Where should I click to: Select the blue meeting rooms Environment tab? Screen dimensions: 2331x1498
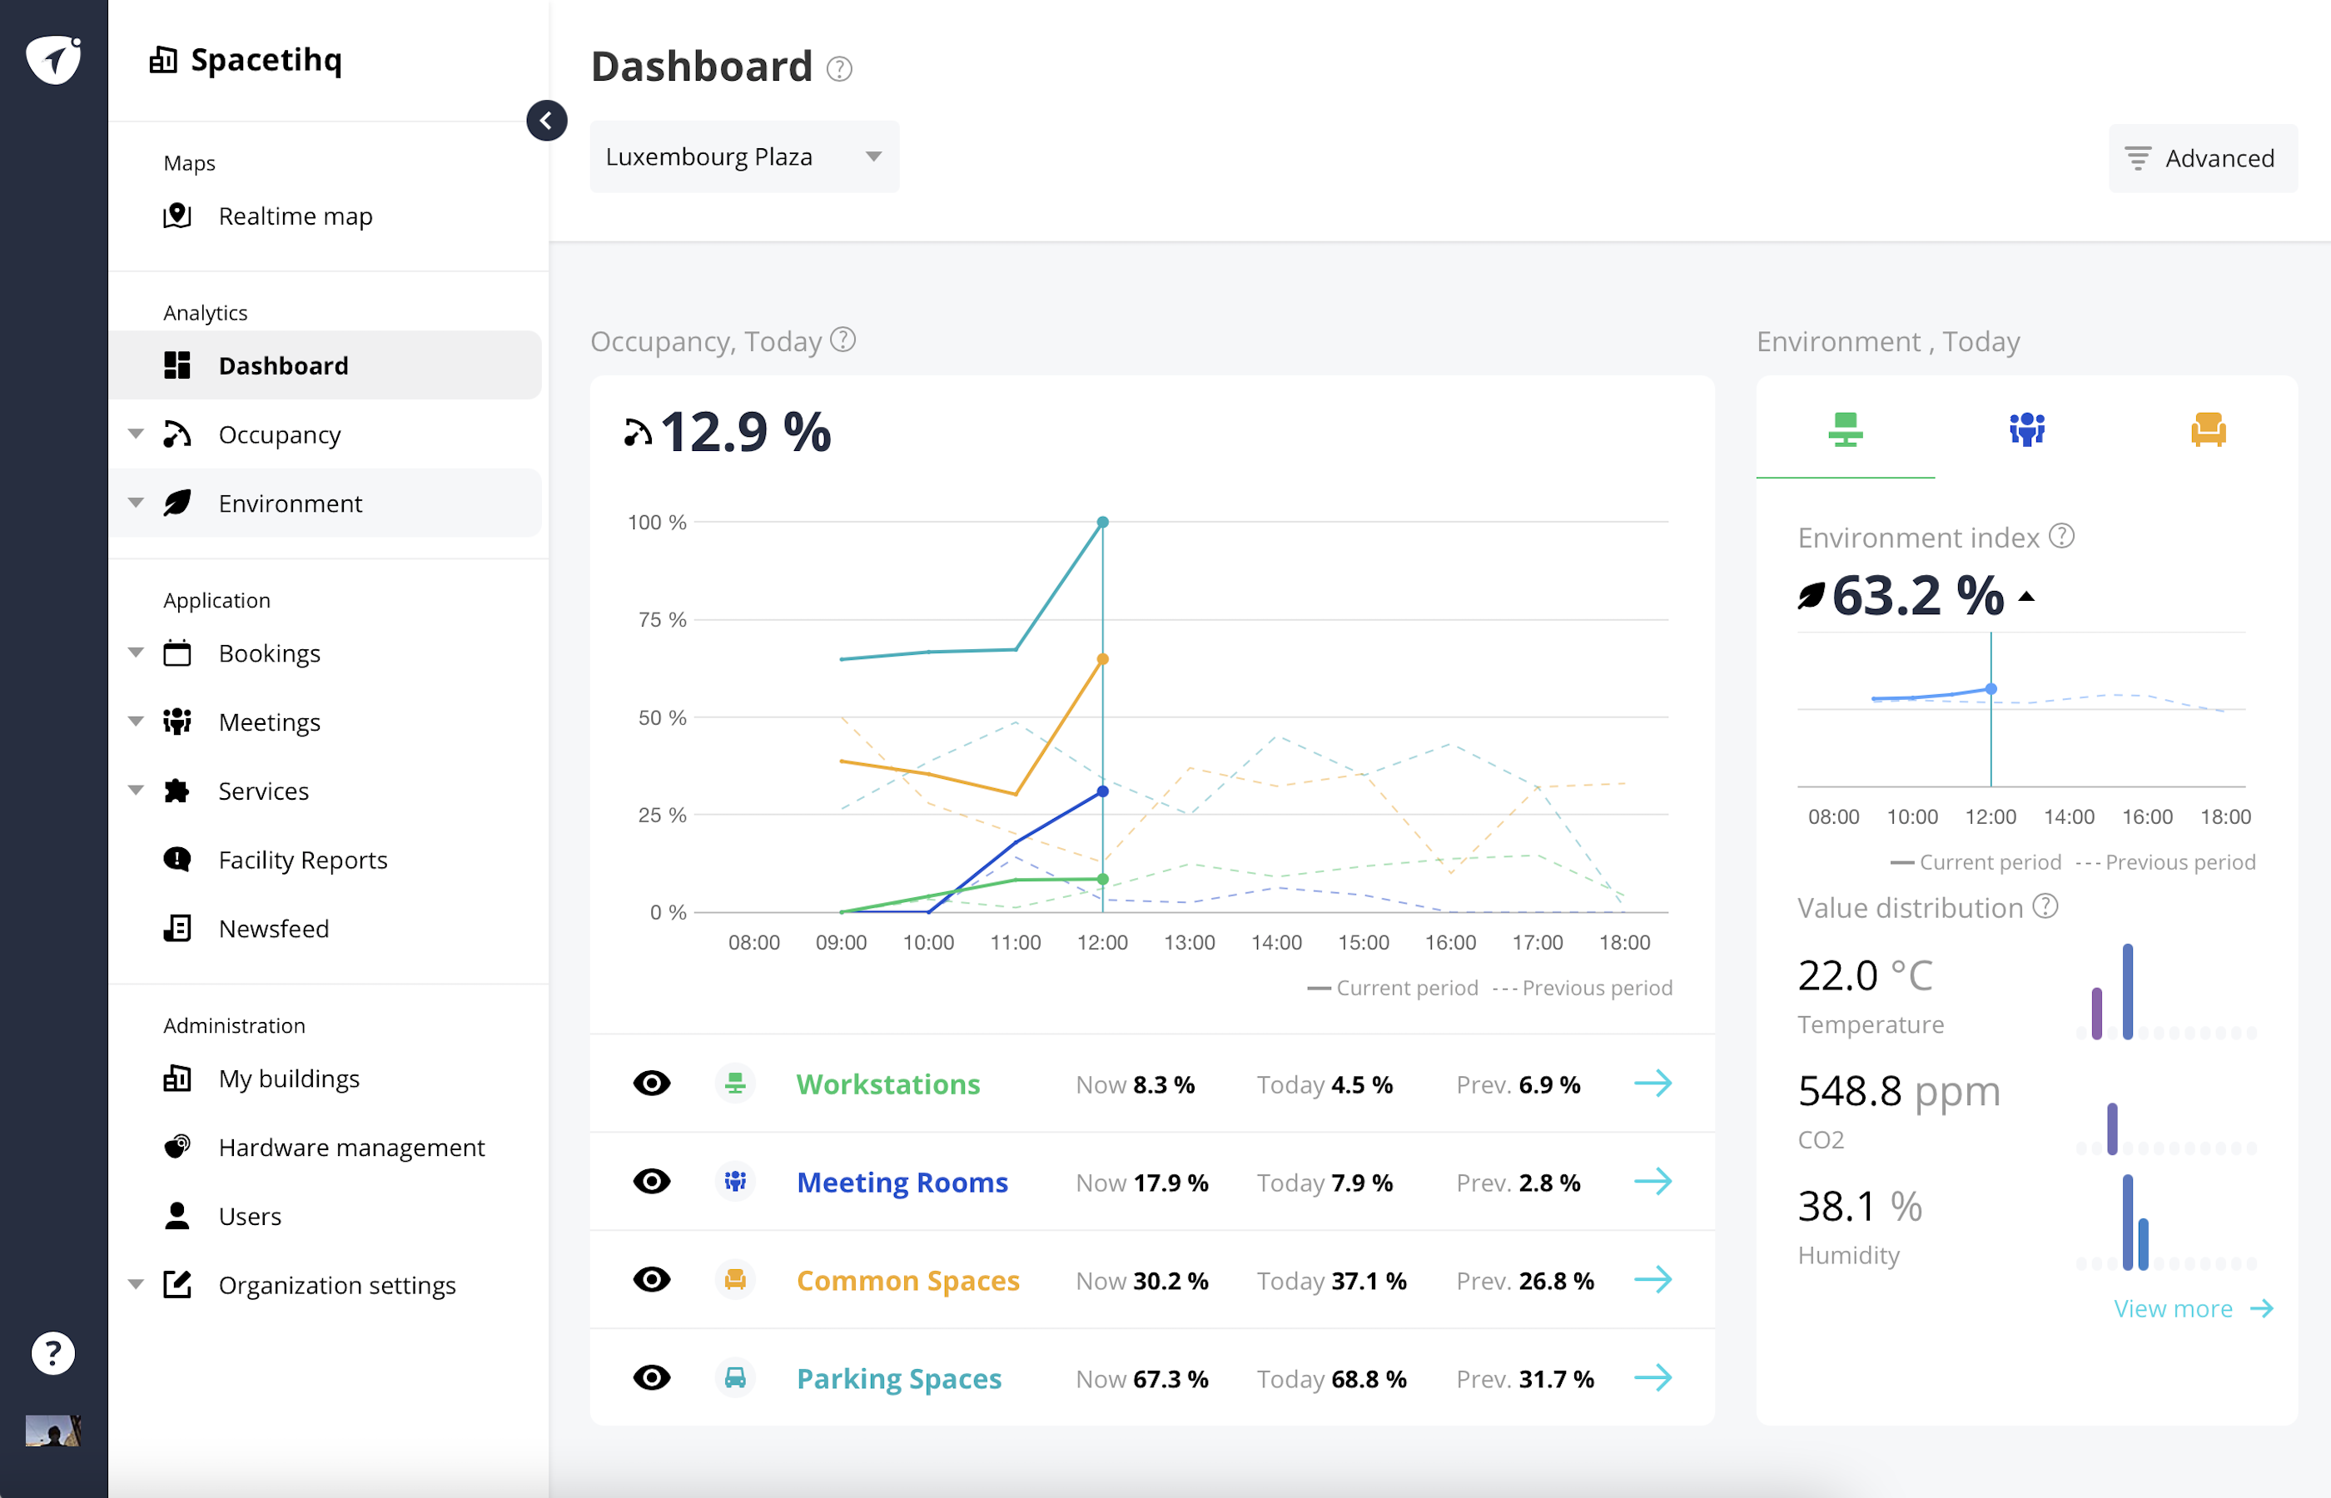[x=2027, y=429]
